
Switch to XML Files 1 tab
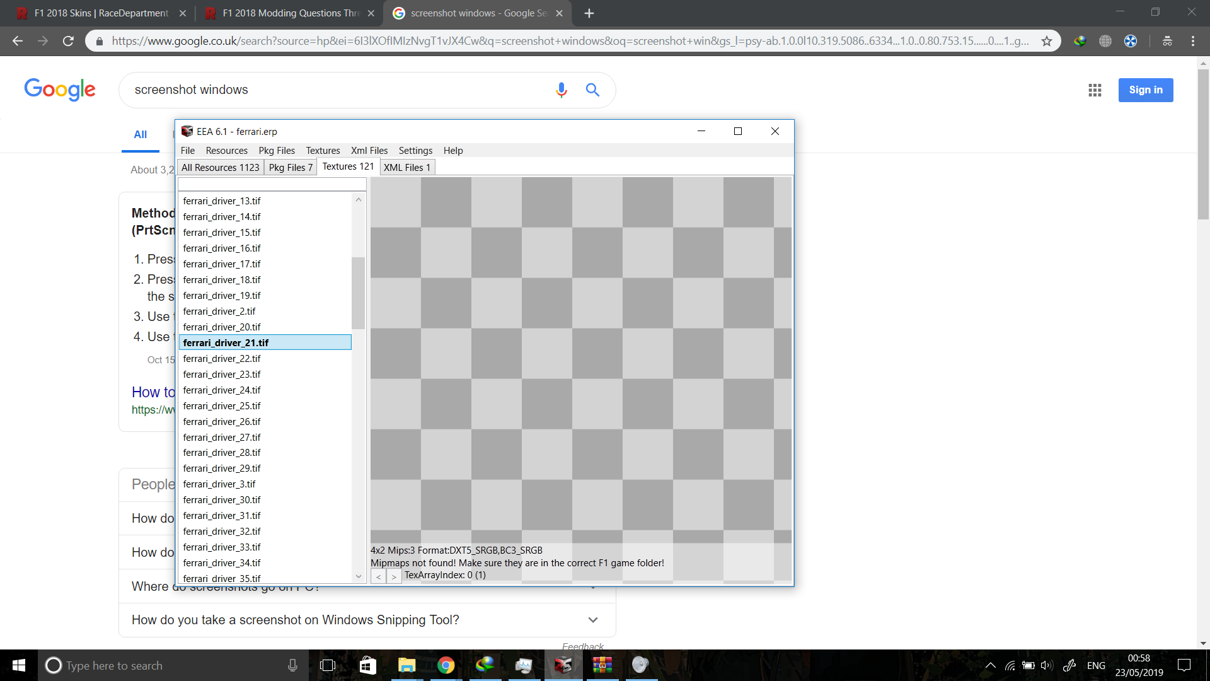(x=407, y=168)
